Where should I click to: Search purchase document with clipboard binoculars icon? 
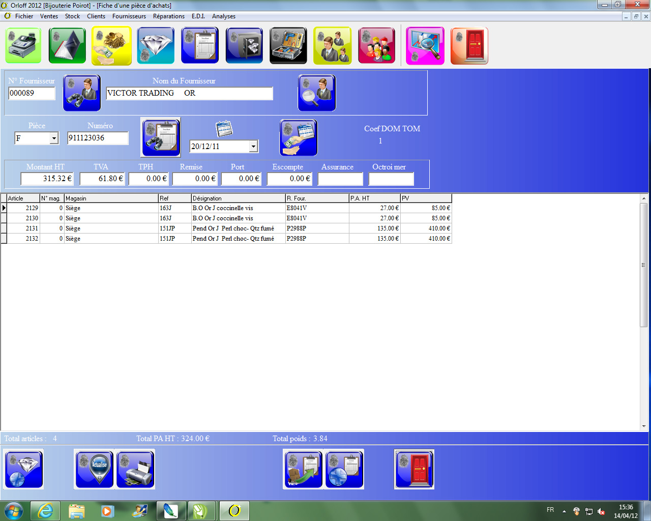pos(161,137)
